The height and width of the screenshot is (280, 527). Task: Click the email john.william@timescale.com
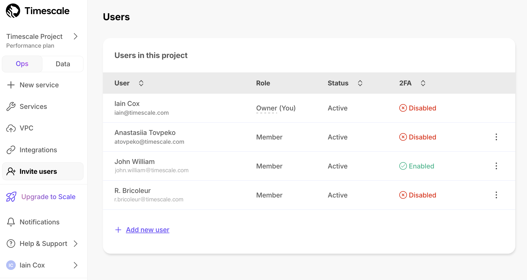tap(151, 170)
